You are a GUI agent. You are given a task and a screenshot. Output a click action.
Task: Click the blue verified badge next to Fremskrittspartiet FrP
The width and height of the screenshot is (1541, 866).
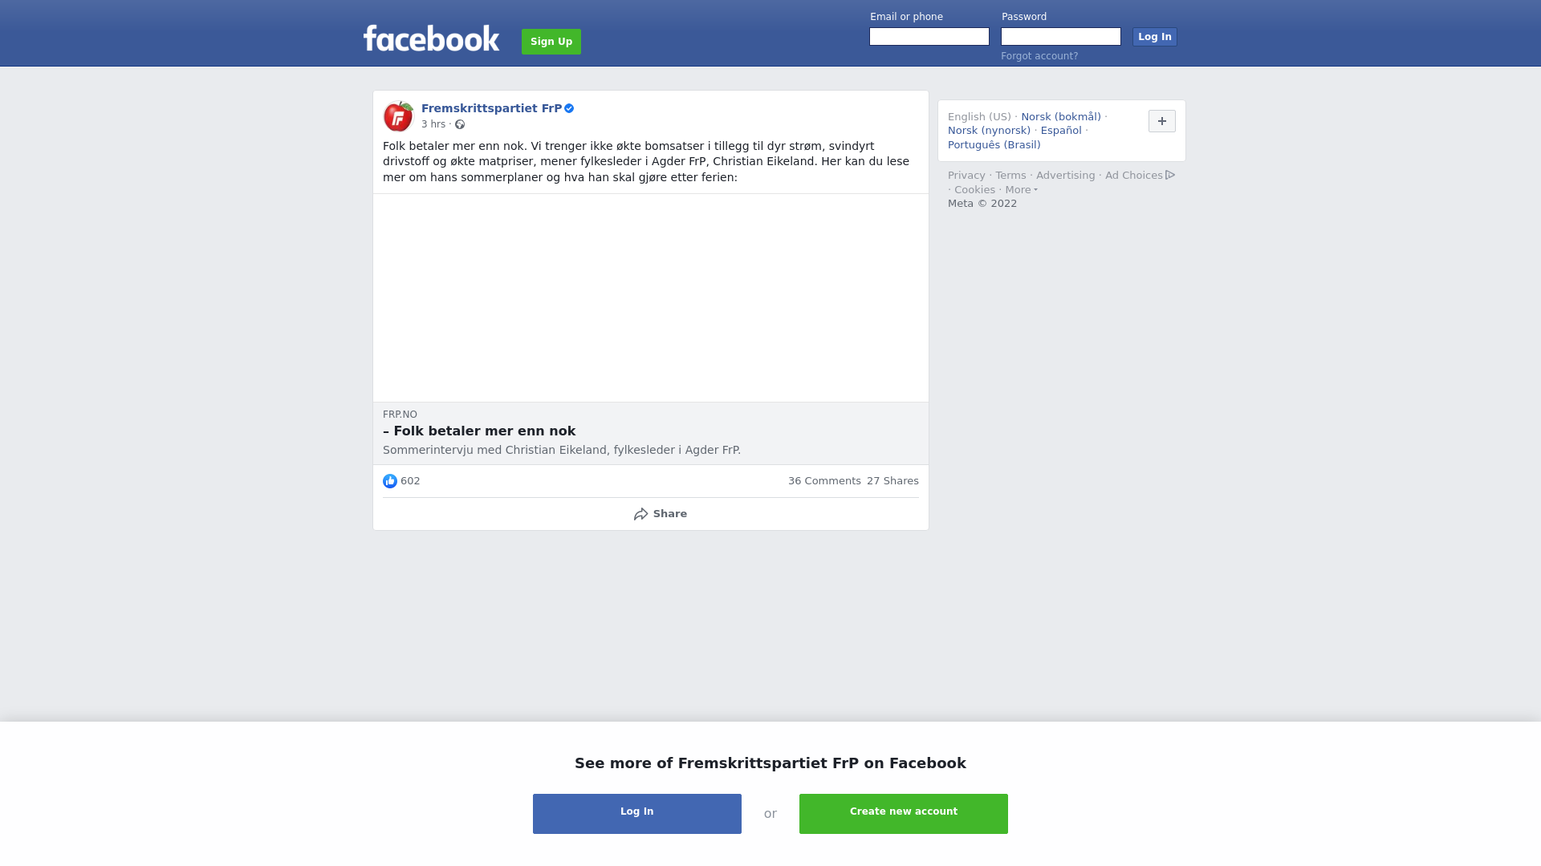tap(569, 108)
